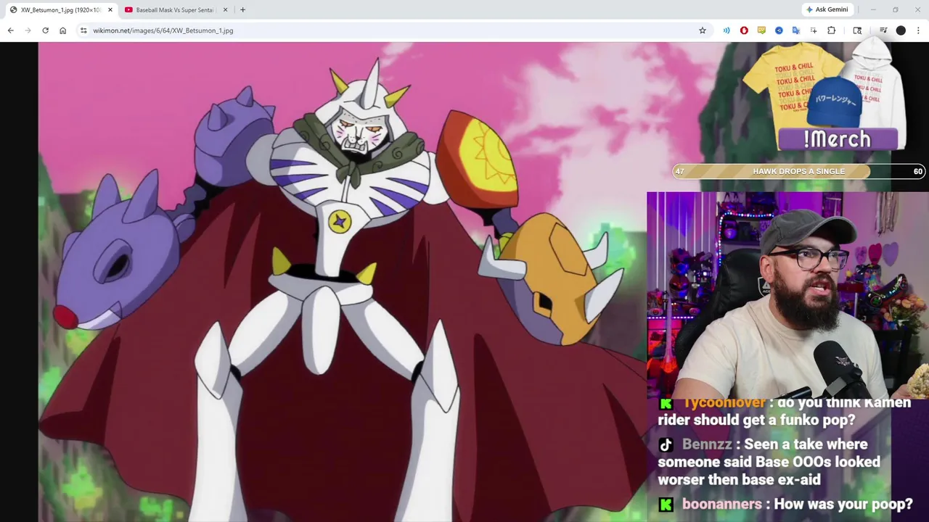Close the Baseball Mask Vs Super Sentai tab
The width and height of the screenshot is (929, 522).
pyautogui.click(x=225, y=9)
